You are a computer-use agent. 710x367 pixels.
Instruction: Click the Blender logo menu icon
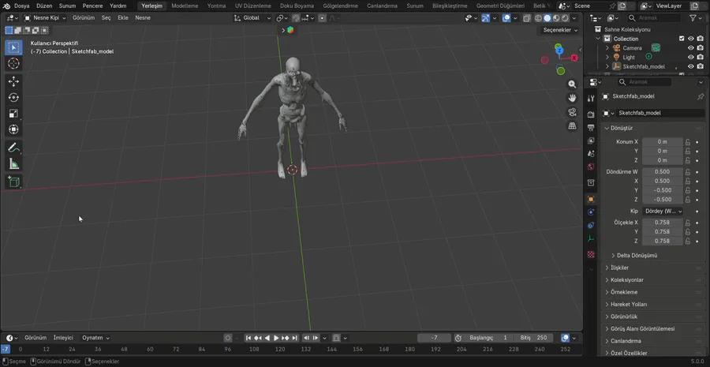(x=7, y=6)
